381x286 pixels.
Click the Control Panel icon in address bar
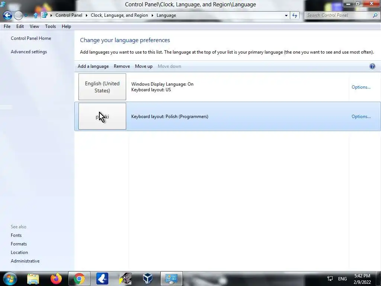tap(45, 15)
